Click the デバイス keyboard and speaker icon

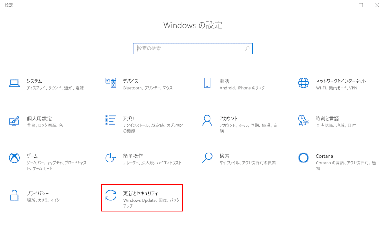coord(111,83)
